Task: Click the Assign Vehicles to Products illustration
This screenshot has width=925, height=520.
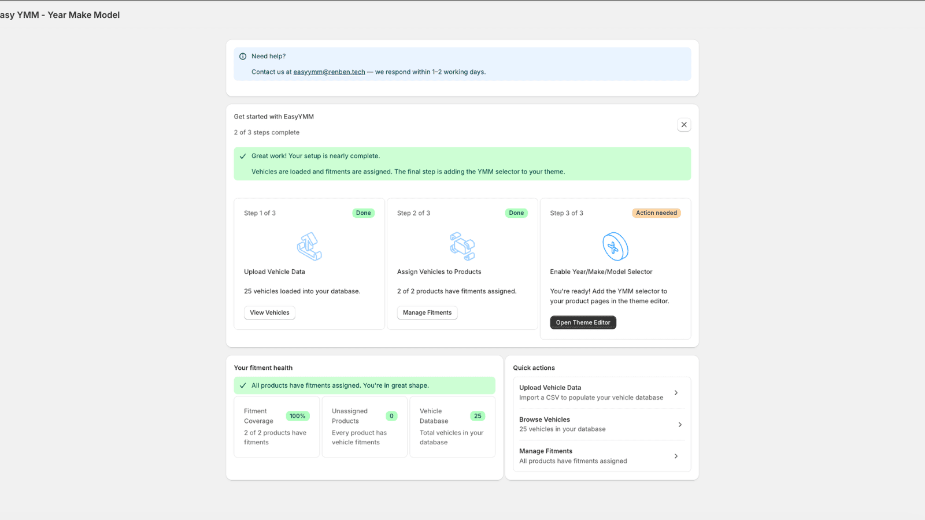Action: click(462, 247)
